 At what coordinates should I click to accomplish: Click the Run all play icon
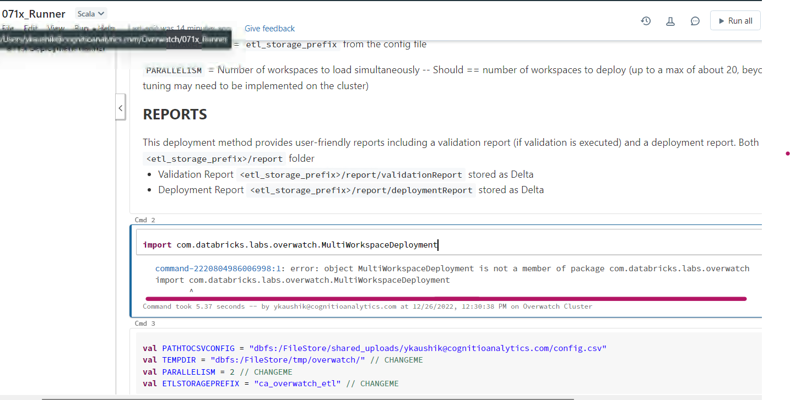(722, 20)
